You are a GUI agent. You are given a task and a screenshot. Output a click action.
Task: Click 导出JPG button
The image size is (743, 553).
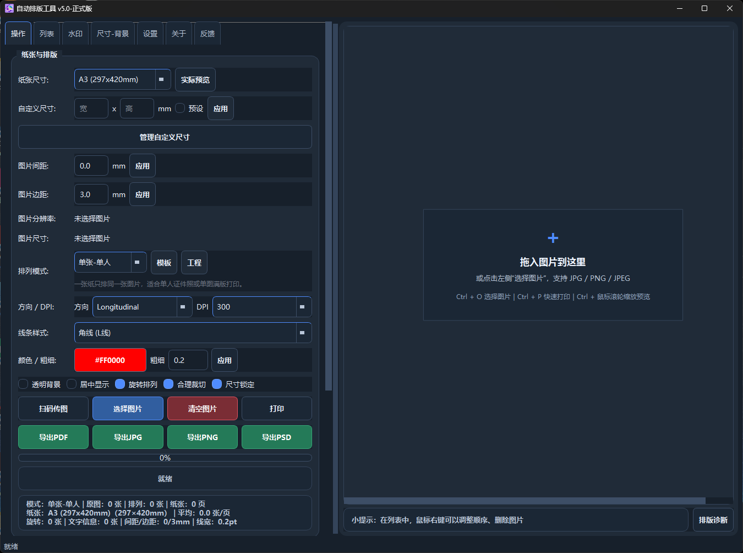tap(128, 437)
